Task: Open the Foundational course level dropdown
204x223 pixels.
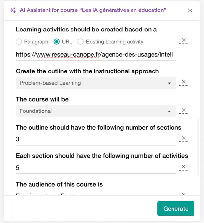Action: coord(96,111)
